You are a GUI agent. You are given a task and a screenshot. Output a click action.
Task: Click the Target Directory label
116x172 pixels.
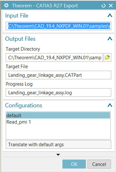[23, 49]
